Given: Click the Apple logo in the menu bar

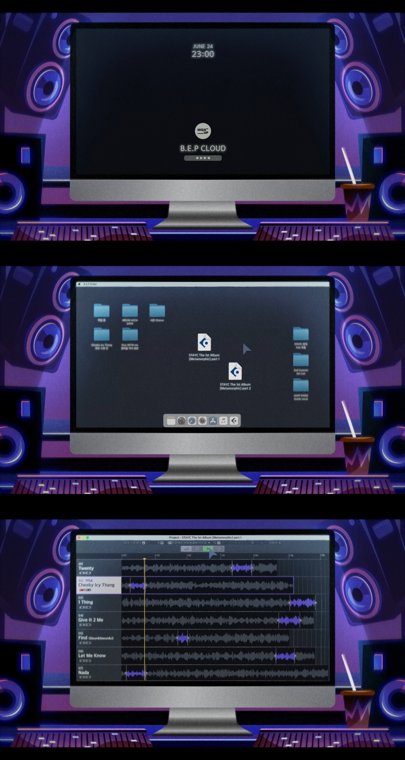Looking at the screenshot, I should pyautogui.click(x=79, y=284).
